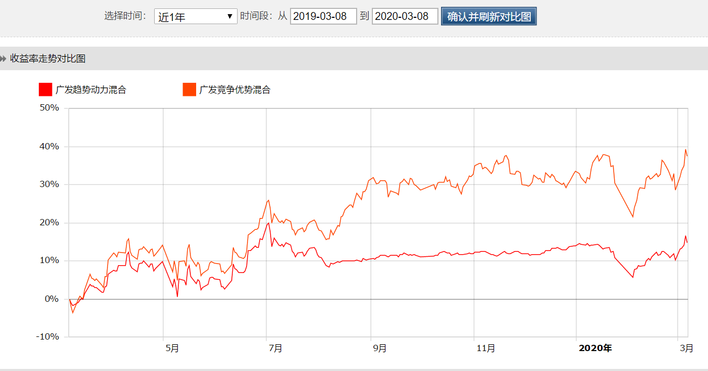Image resolution: width=708 pixels, height=371 pixels.
Task: Click the end date field 2020-03-08
Action: click(x=405, y=16)
